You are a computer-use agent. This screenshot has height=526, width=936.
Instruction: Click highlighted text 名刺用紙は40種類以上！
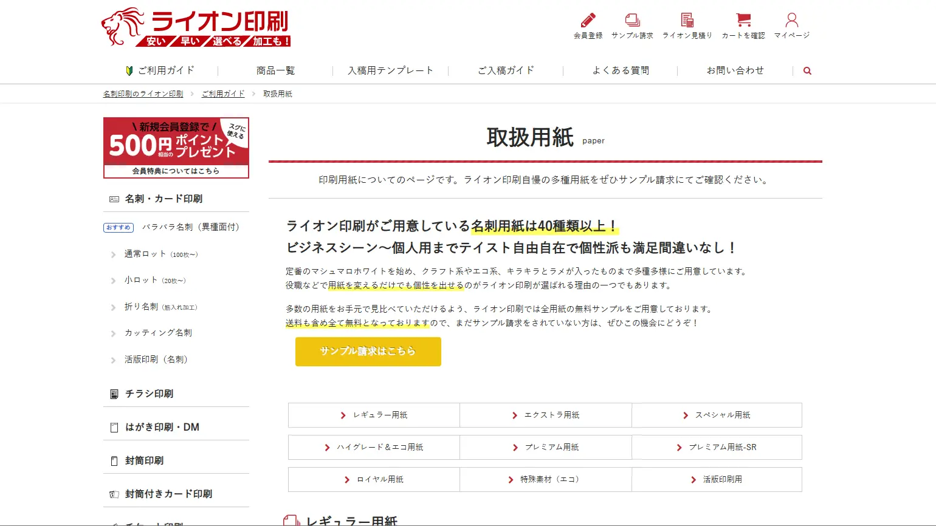545,227
